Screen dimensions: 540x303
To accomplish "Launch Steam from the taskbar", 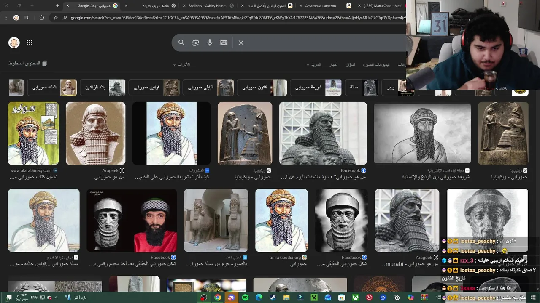I will point(273,298).
